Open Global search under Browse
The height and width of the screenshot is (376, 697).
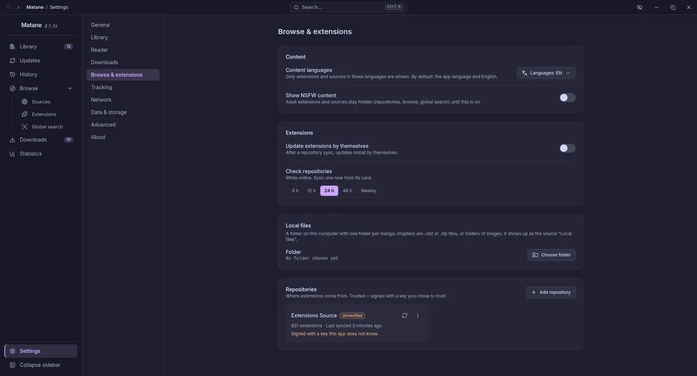click(47, 127)
